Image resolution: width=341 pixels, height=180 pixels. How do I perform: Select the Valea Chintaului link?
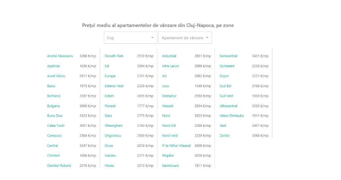pyautogui.click(x=231, y=116)
